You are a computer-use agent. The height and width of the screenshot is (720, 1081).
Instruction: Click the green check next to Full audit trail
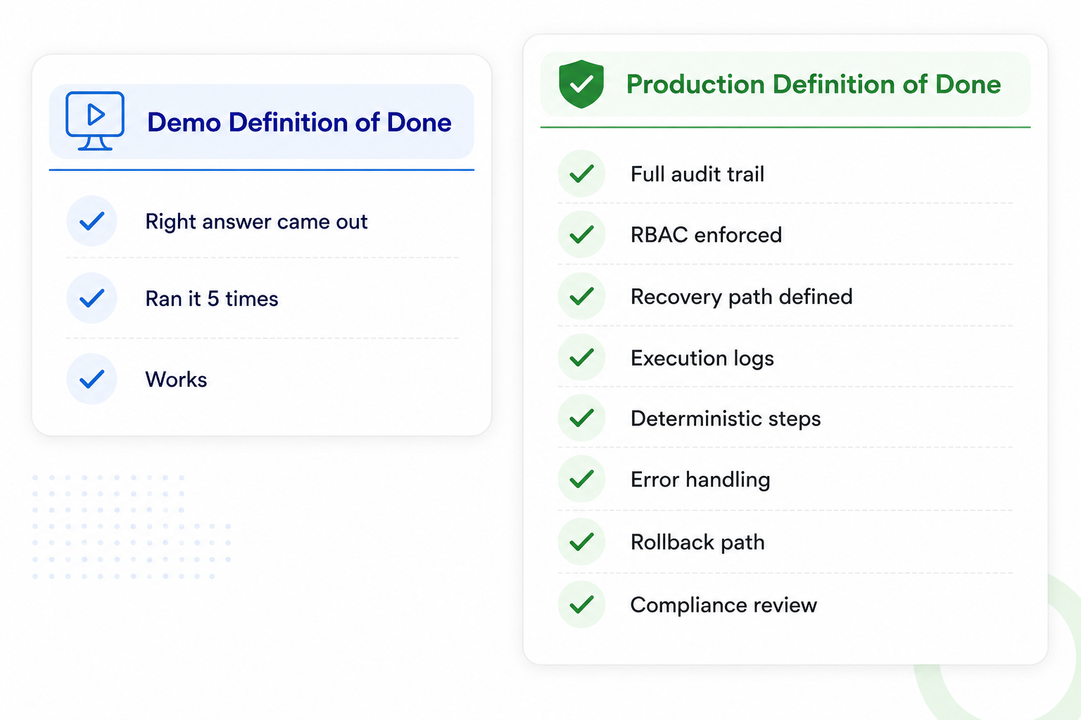pos(581,174)
